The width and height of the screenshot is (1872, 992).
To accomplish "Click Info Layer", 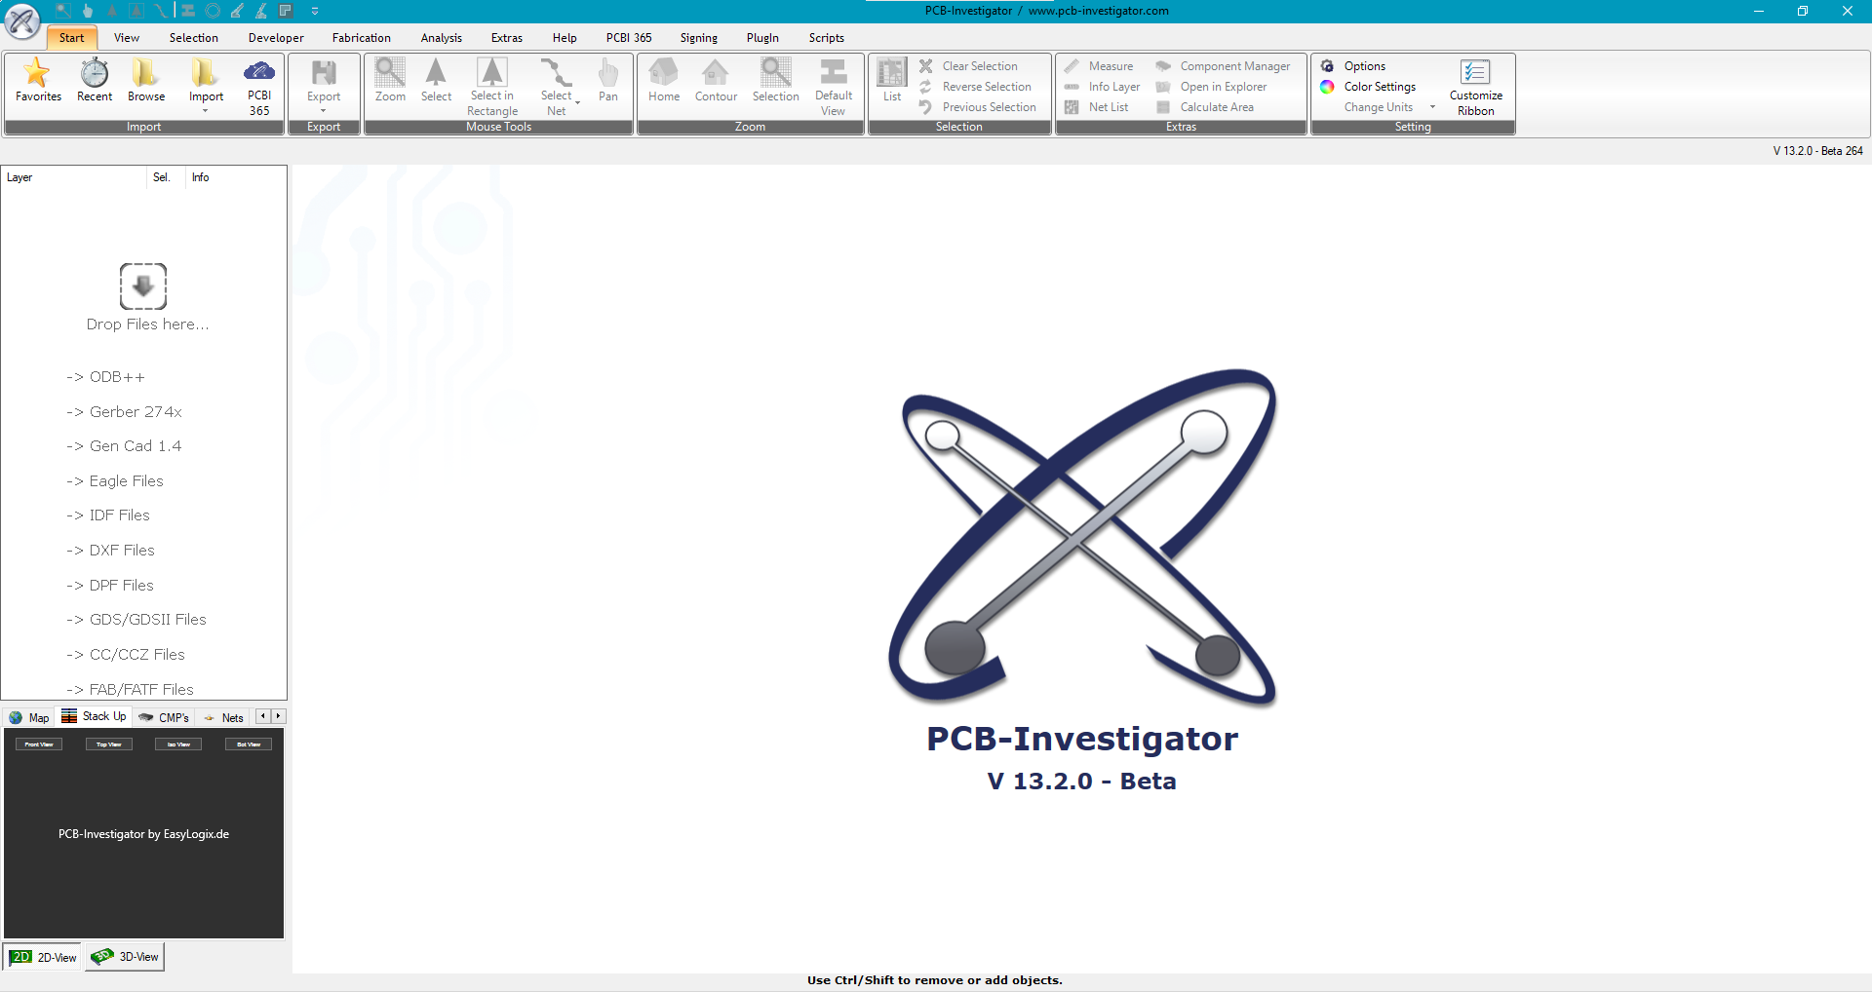I will [1103, 87].
